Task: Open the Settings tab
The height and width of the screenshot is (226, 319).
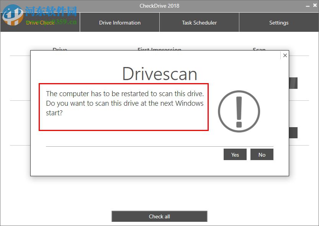Action: [x=278, y=22]
